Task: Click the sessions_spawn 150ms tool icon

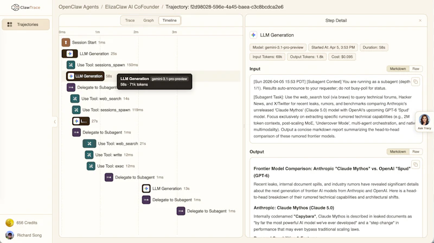Action: tap(71, 65)
